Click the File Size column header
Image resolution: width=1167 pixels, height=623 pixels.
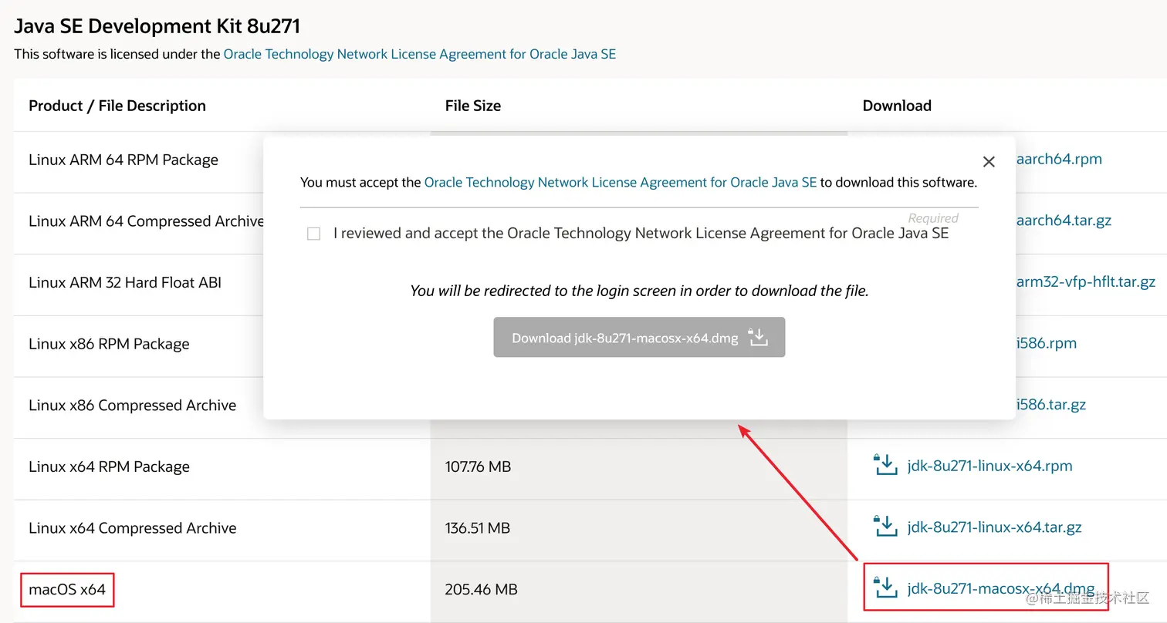473,106
